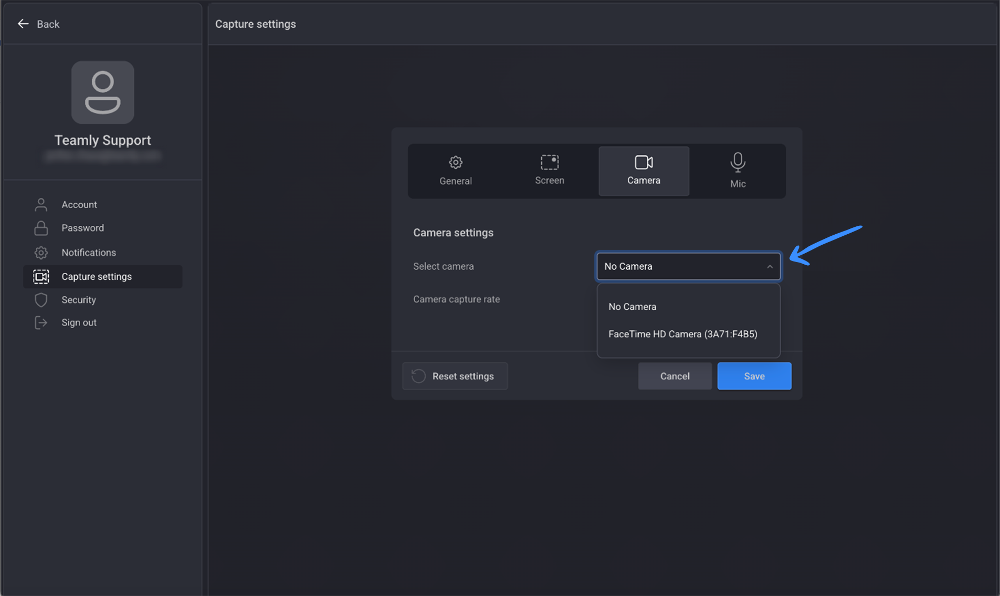Click the Select camera label
The height and width of the screenshot is (596, 1000).
(x=444, y=266)
